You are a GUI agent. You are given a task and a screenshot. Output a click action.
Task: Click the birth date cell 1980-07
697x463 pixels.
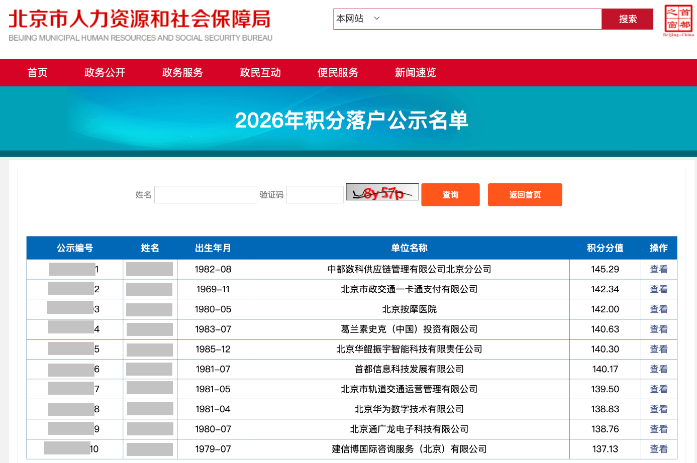213,429
